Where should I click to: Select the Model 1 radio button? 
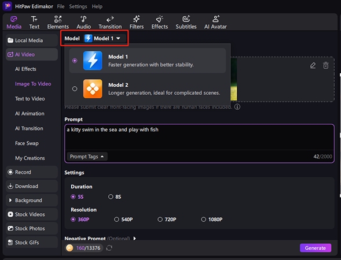[75, 61]
